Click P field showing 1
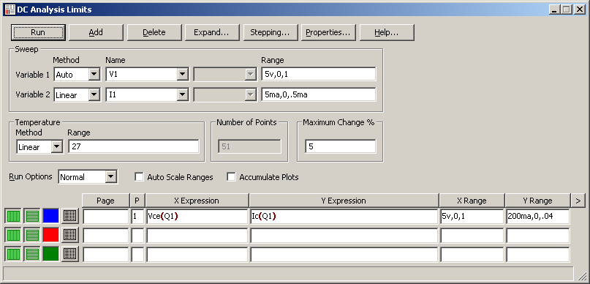The image size is (590, 284). tap(137, 217)
